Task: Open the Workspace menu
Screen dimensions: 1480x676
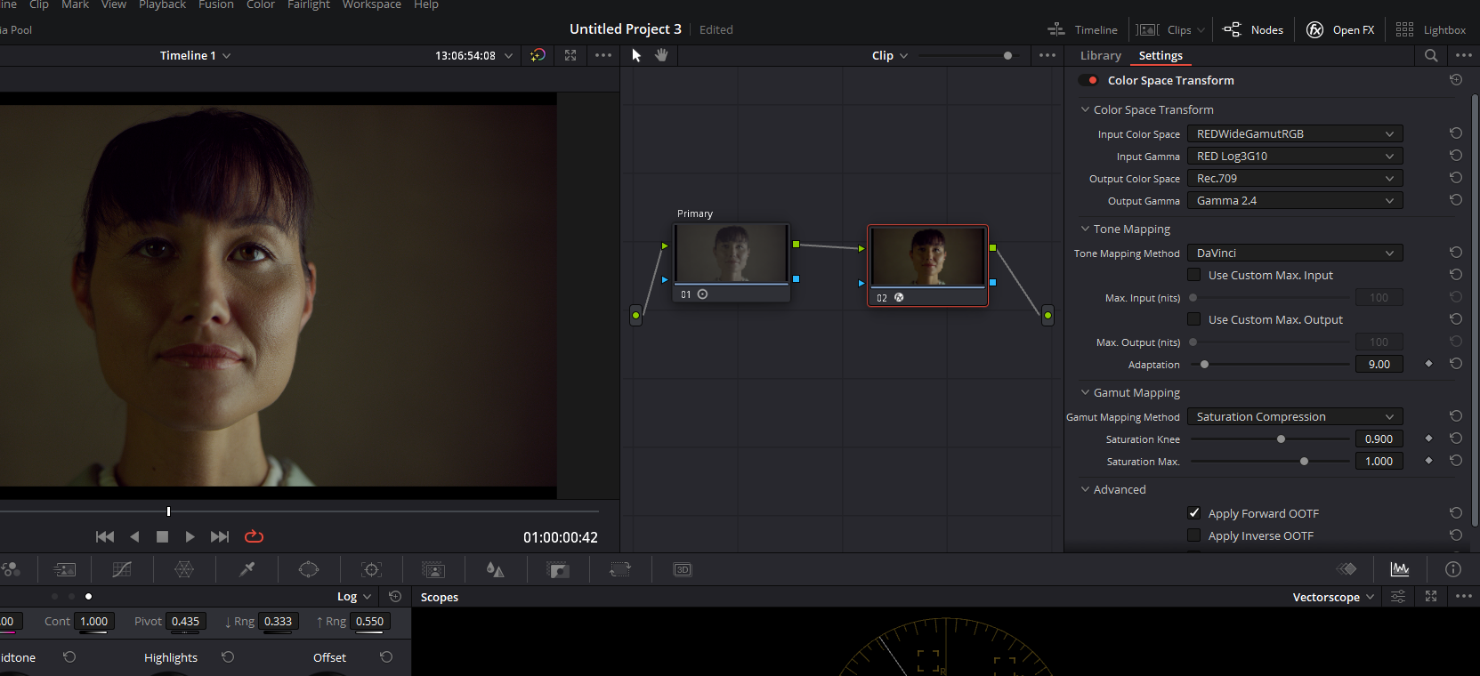Action: [372, 4]
